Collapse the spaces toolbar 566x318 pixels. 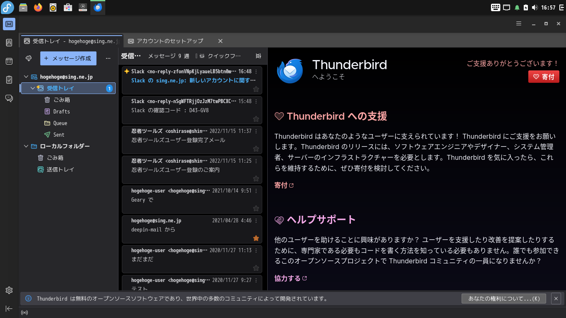[9, 308]
